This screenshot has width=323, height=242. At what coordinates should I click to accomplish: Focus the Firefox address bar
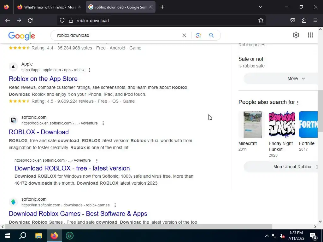point(165,20)
